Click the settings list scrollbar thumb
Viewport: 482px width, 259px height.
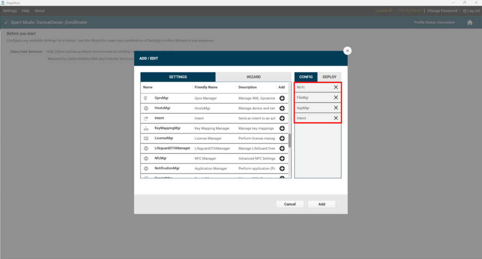[289, 141]
